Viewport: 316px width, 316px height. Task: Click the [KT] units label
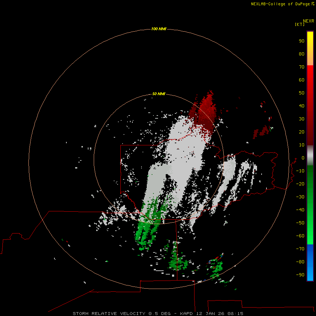pos(299,24)
